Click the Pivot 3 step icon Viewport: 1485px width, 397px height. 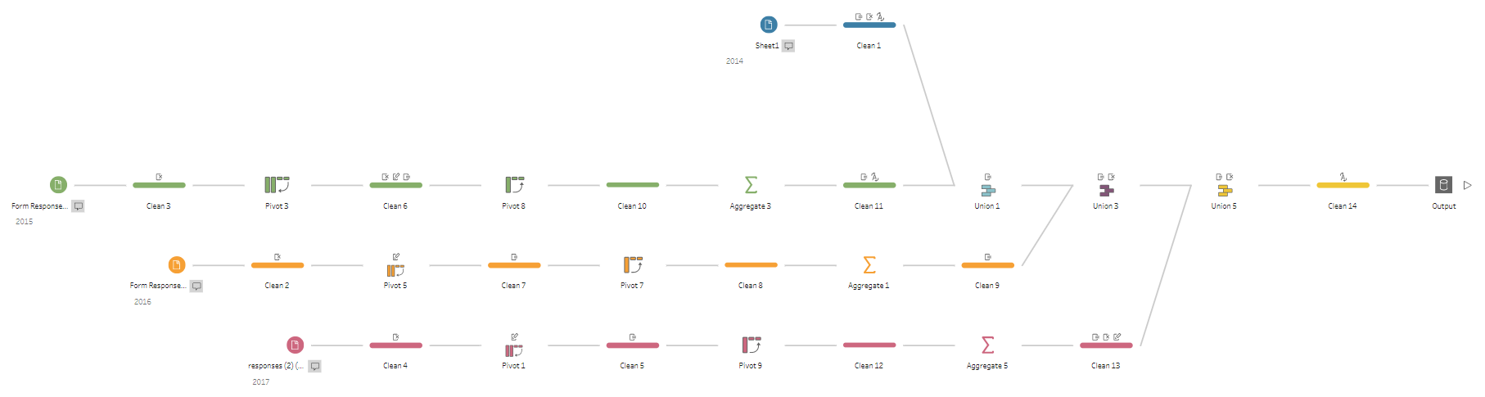(277, 185)
